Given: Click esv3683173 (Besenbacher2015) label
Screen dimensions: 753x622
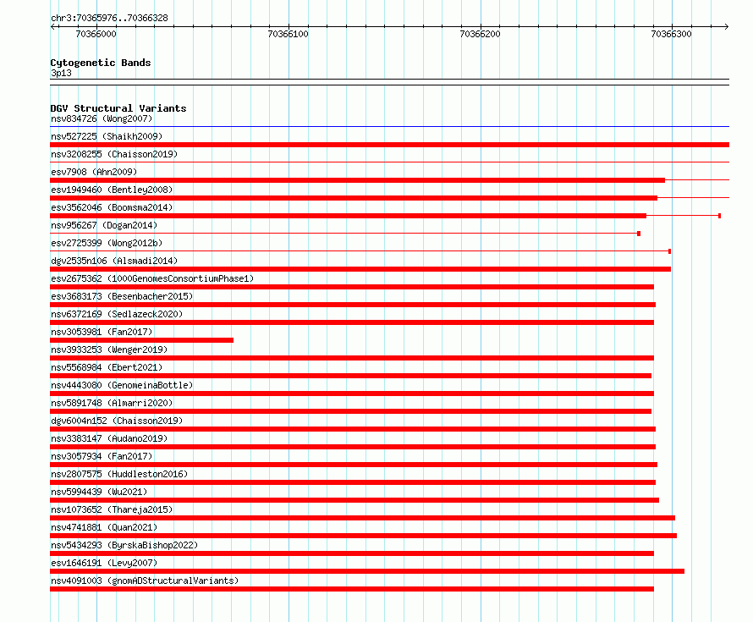Looking at the screenshot, I should click(122, 296).
